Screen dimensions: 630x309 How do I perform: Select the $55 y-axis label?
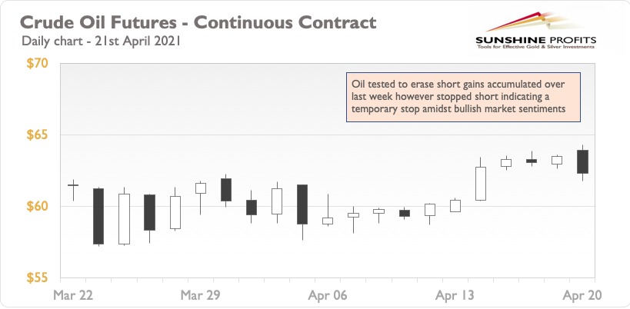click(37, 277)
